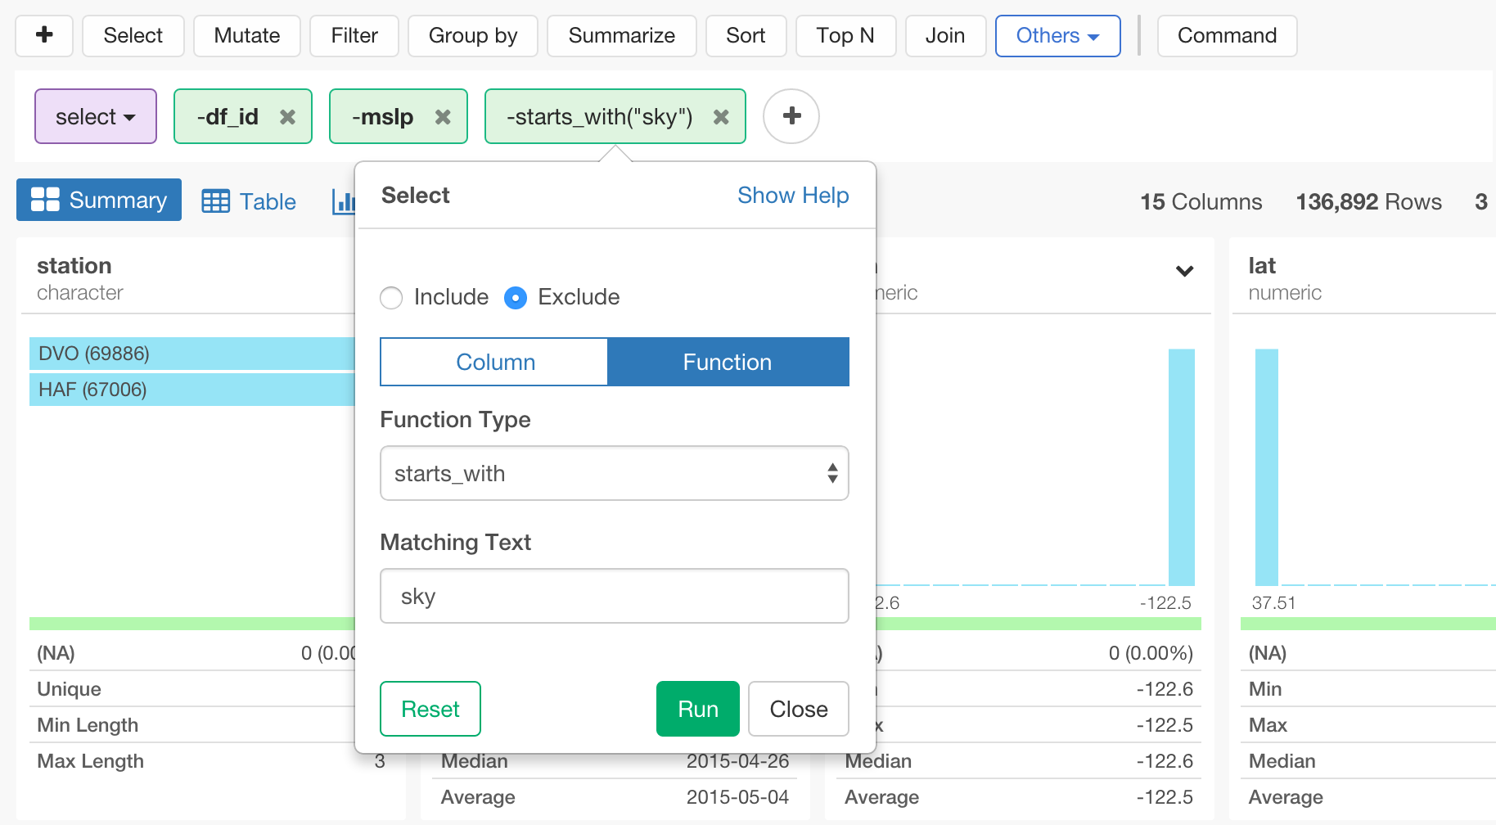
Task: Expand the lat column options chevron
Action: pos(1184,272)
